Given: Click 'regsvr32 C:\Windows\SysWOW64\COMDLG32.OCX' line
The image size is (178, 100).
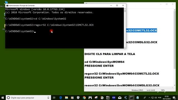Looking at the screenshot, I should (122, 85).
